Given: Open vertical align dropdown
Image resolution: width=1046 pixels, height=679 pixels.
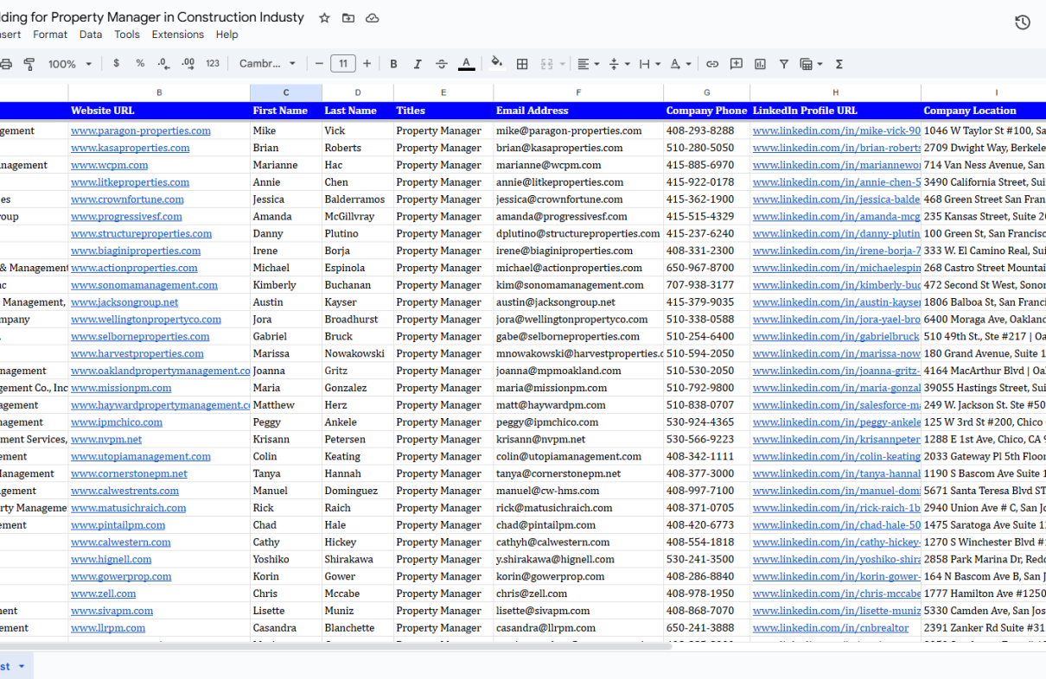Looking at the screenshot, I should [620, 64].
